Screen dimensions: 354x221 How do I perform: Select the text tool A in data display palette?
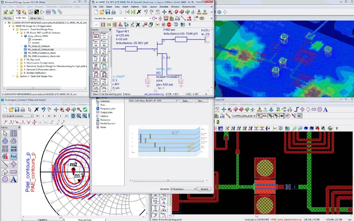coord(14,179)
